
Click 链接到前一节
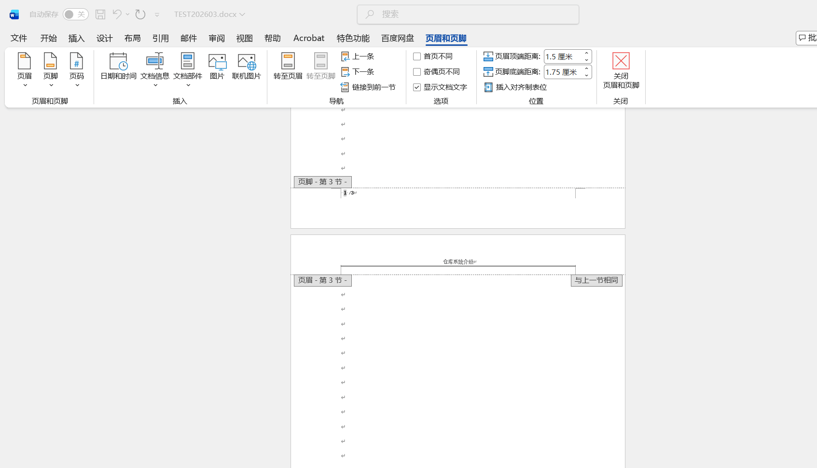point(368,87)
